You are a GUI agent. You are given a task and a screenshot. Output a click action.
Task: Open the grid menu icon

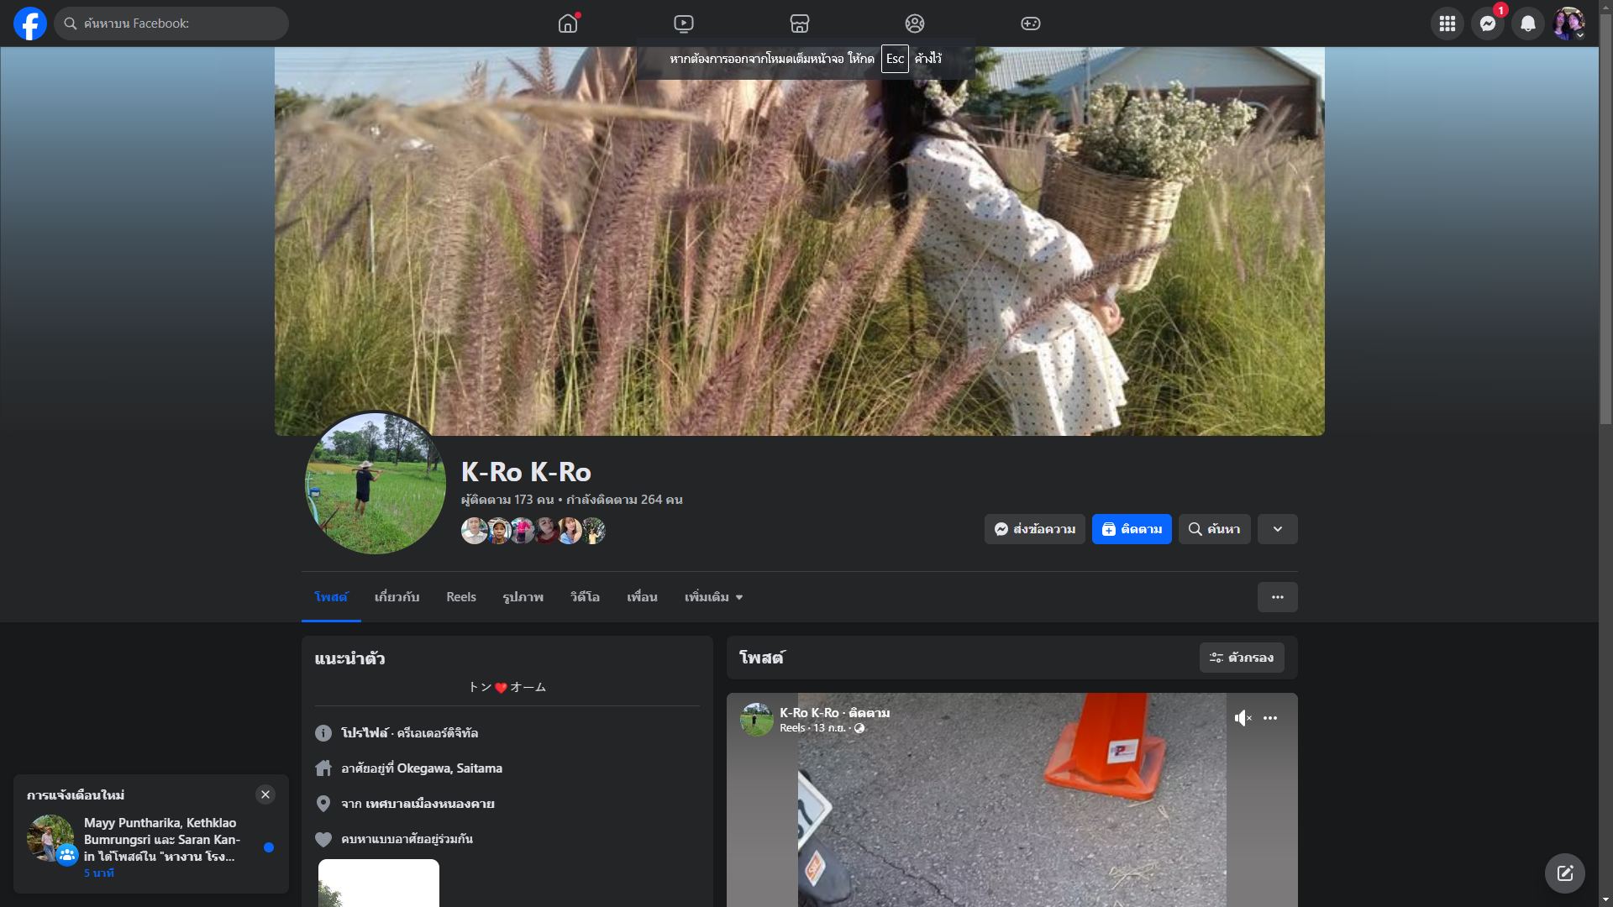pos(1447,24)
